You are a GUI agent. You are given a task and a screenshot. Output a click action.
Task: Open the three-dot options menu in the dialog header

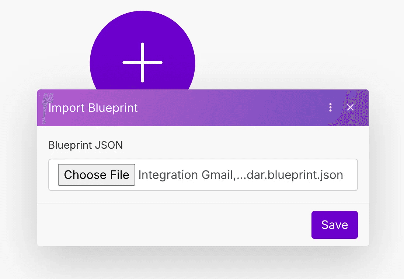tap(330, 107)
